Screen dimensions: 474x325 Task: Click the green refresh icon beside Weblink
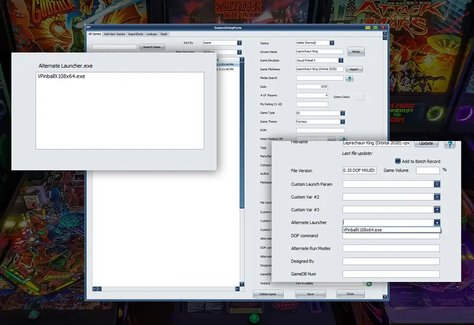tap(369, 284)
